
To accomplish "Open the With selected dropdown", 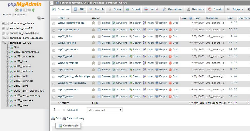I will pos(105,110).
